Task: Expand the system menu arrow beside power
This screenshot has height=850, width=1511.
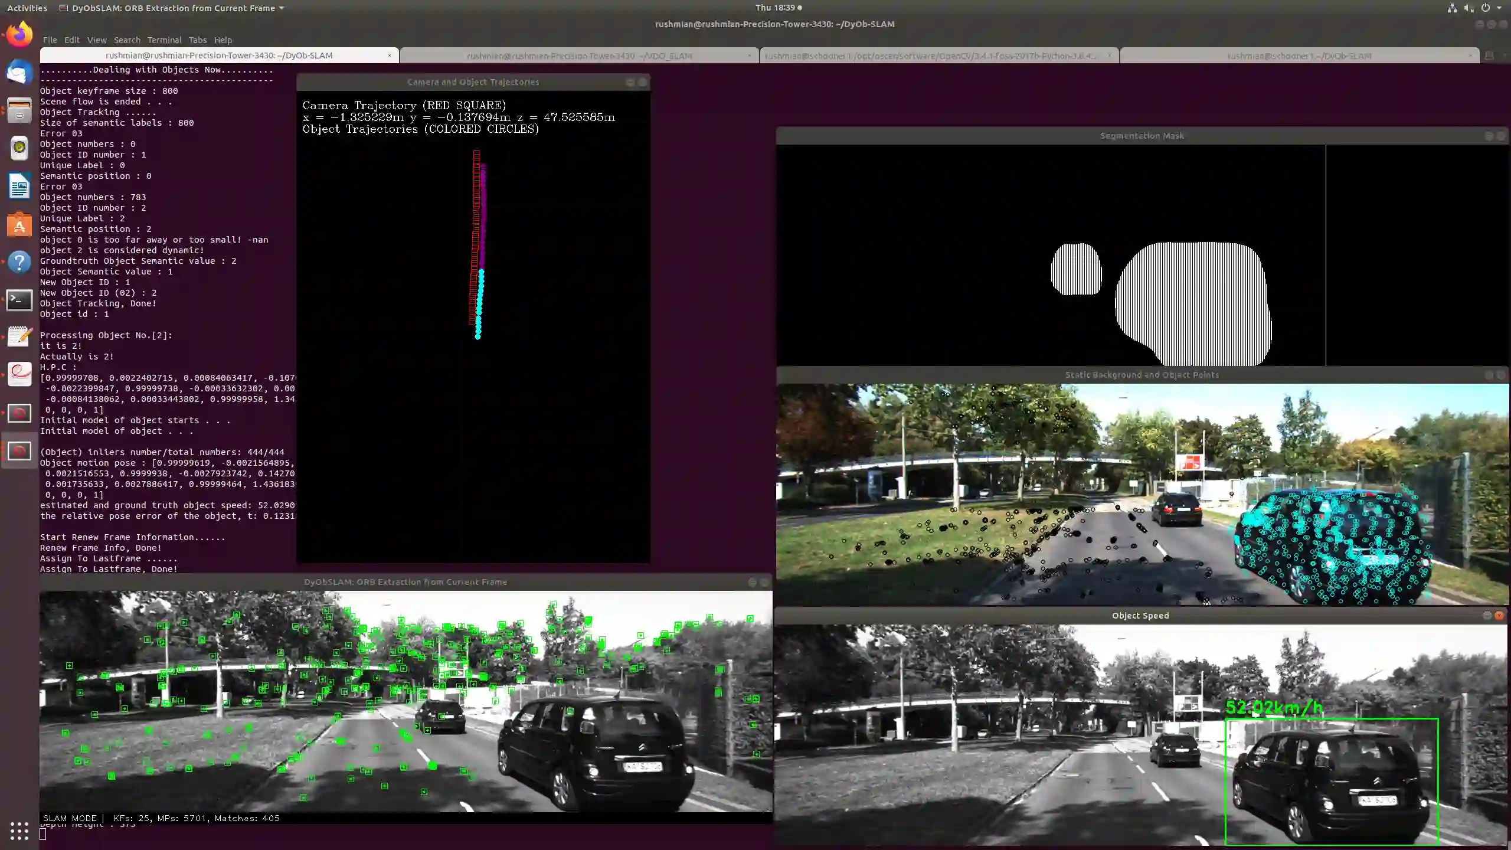Action: [x=1499, y=8]
